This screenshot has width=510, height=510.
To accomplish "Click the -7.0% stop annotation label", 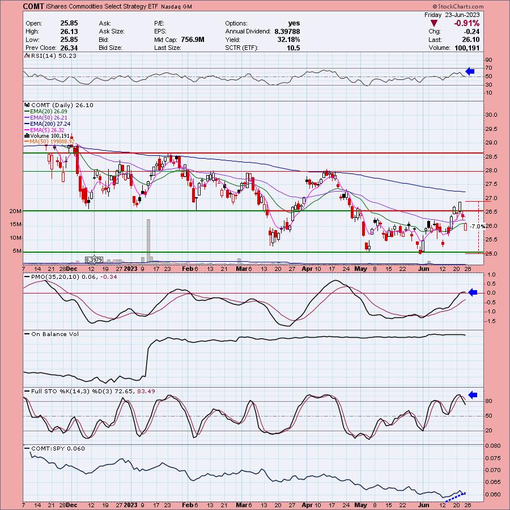I will click(478, 226).
